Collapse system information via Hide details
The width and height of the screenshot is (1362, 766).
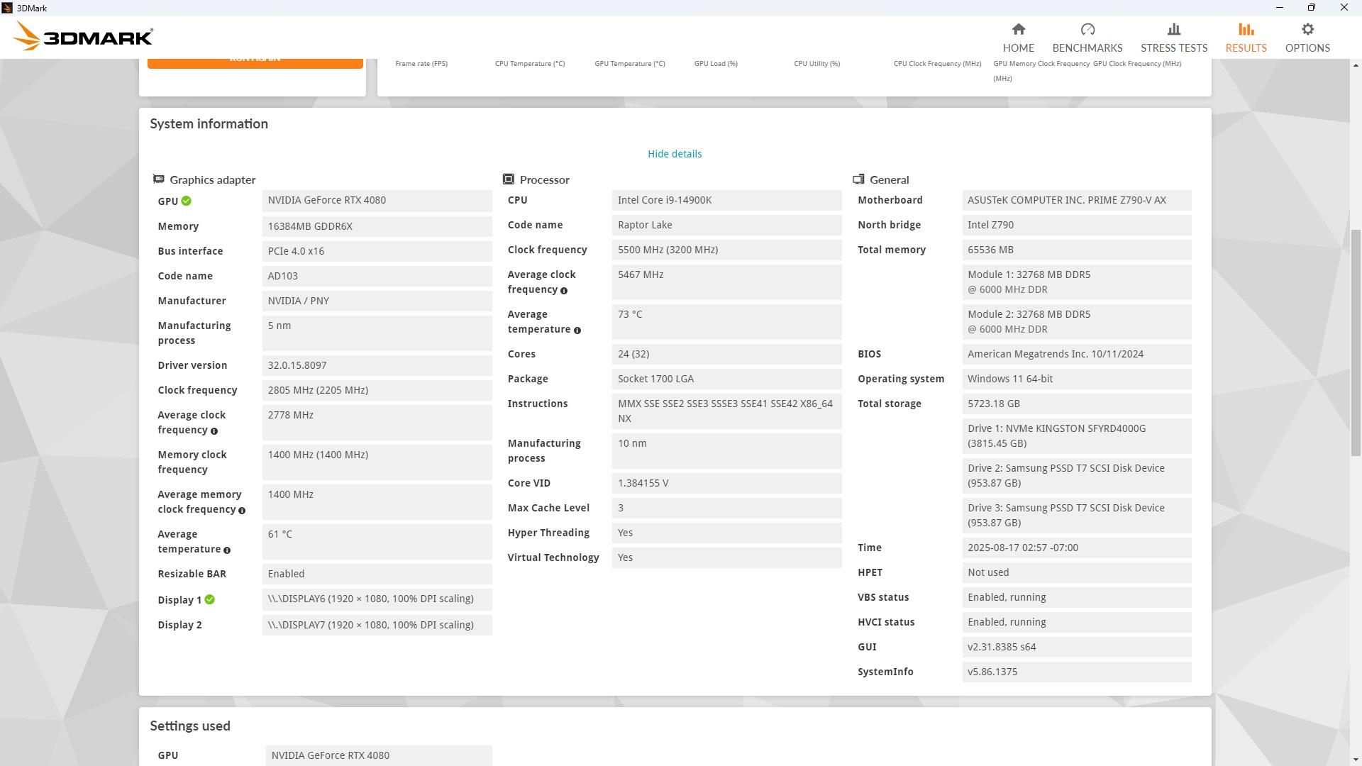tap(674, 154)
